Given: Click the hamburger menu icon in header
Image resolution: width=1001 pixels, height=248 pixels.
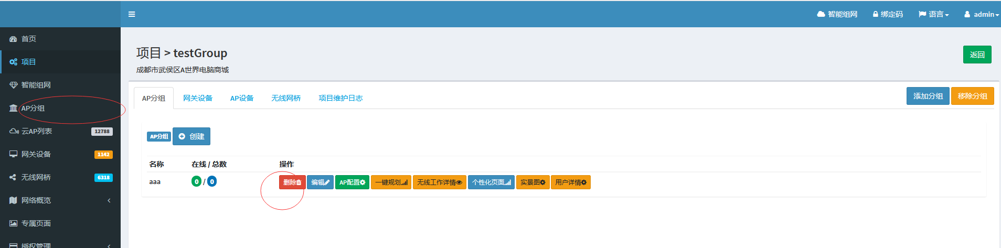Looking at the screenshot, I should [x=132, y=14].
